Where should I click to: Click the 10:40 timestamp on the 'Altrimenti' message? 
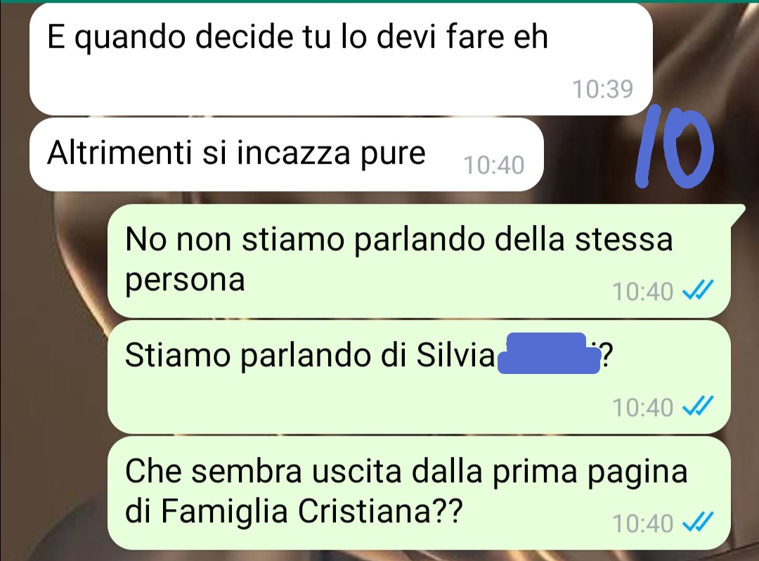pyautogui.click(x=494, y=165)
